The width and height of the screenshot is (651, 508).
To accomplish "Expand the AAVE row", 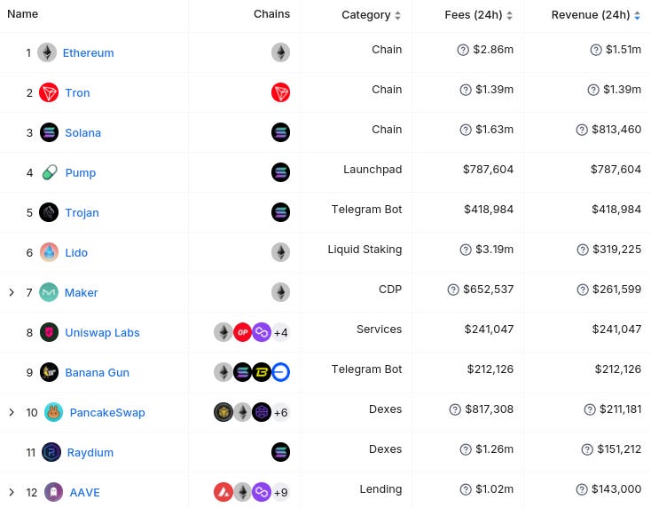I will [12, 493].
